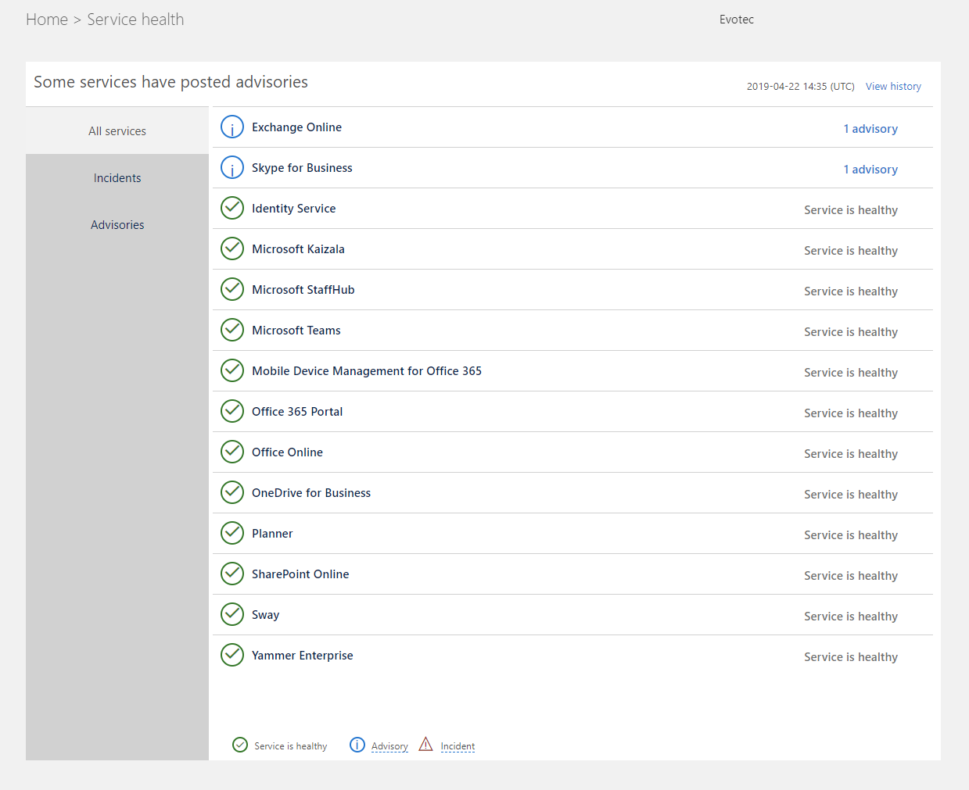The width and height of the screenshot is (969, 790).
Task: Open the Incidents section in the sidebar
Action: coord(117,177)
